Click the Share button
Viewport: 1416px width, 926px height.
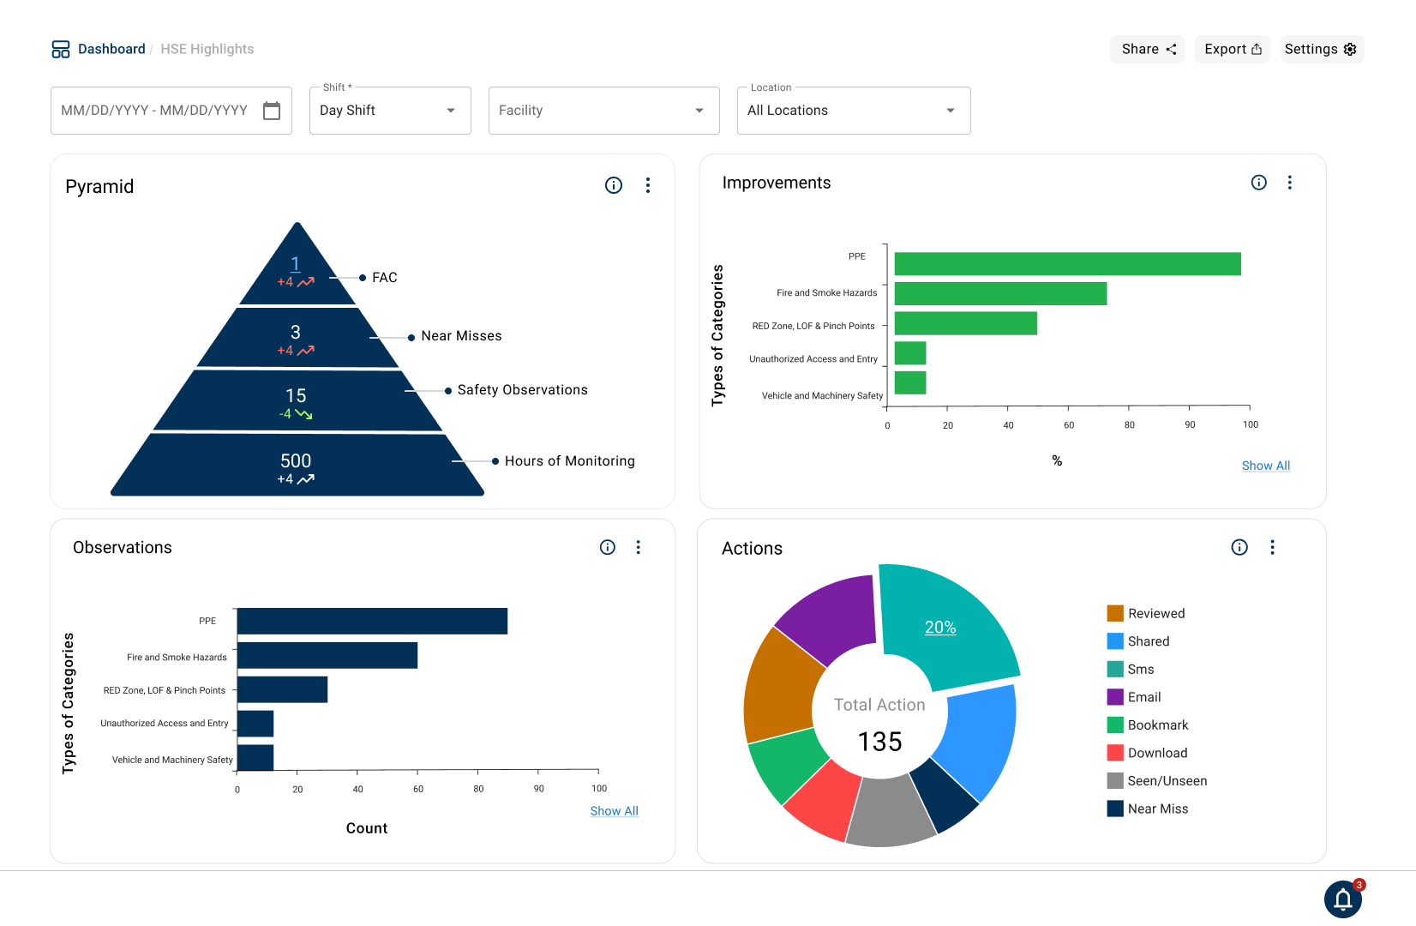coord(1147,49)
